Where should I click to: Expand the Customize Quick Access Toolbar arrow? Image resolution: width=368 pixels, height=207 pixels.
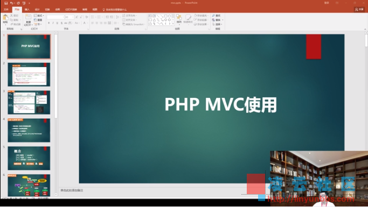click(29, 3)
